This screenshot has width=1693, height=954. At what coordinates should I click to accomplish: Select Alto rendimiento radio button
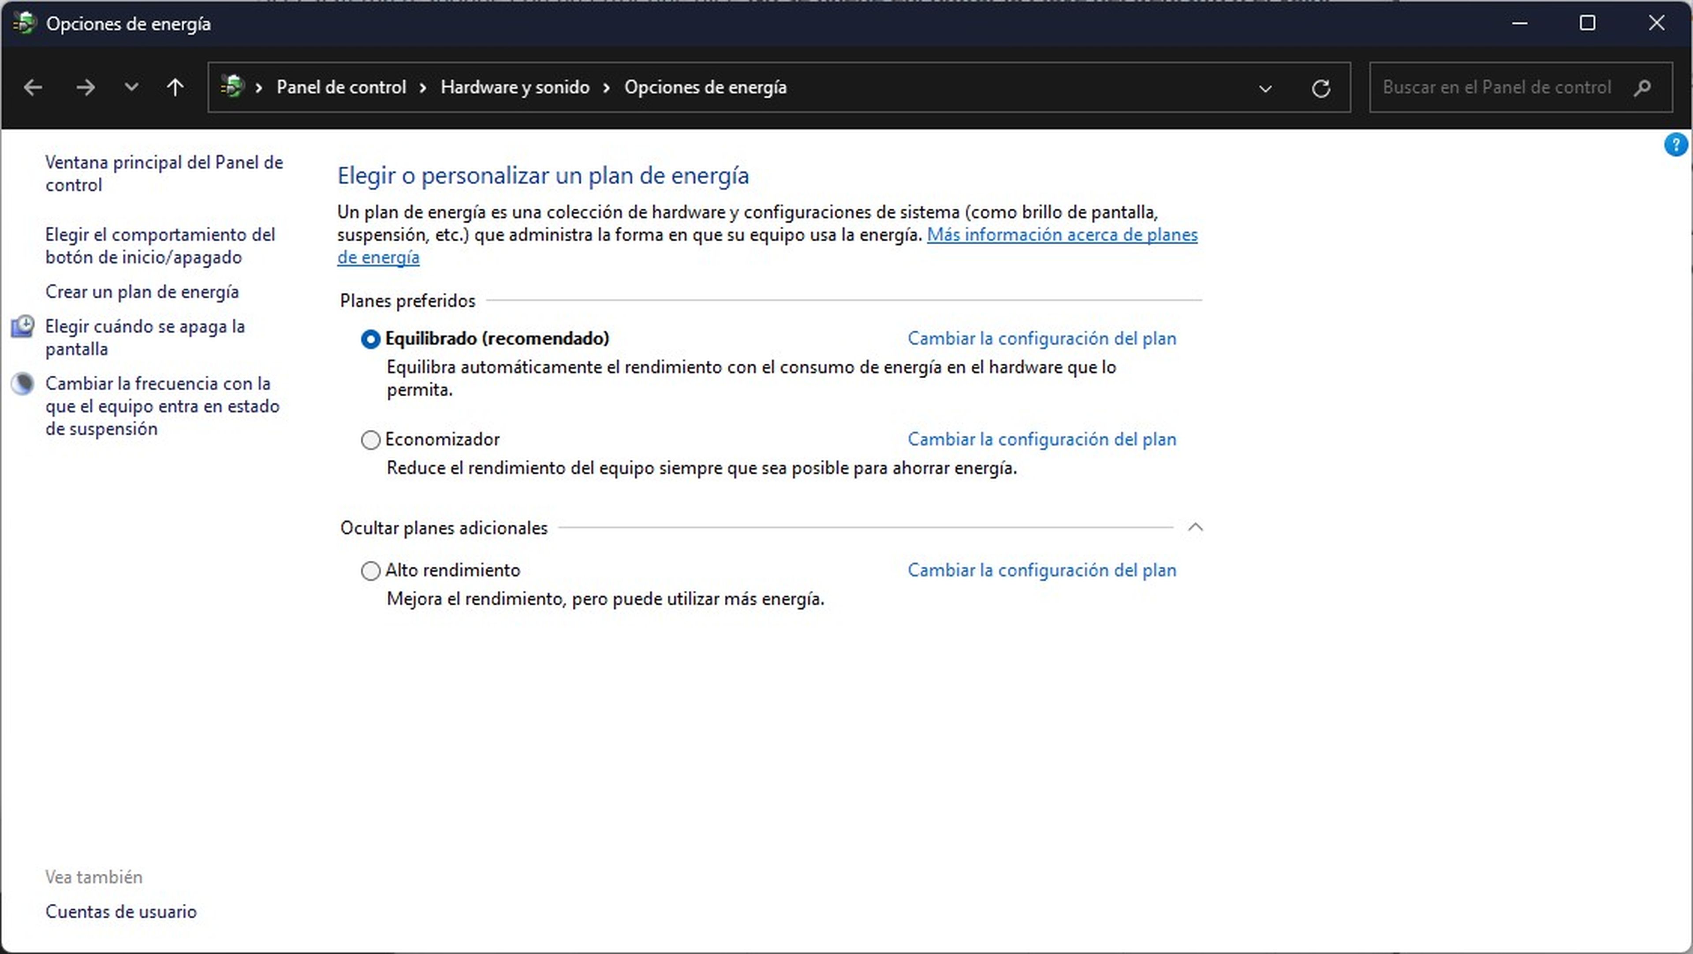coord(371,571)
